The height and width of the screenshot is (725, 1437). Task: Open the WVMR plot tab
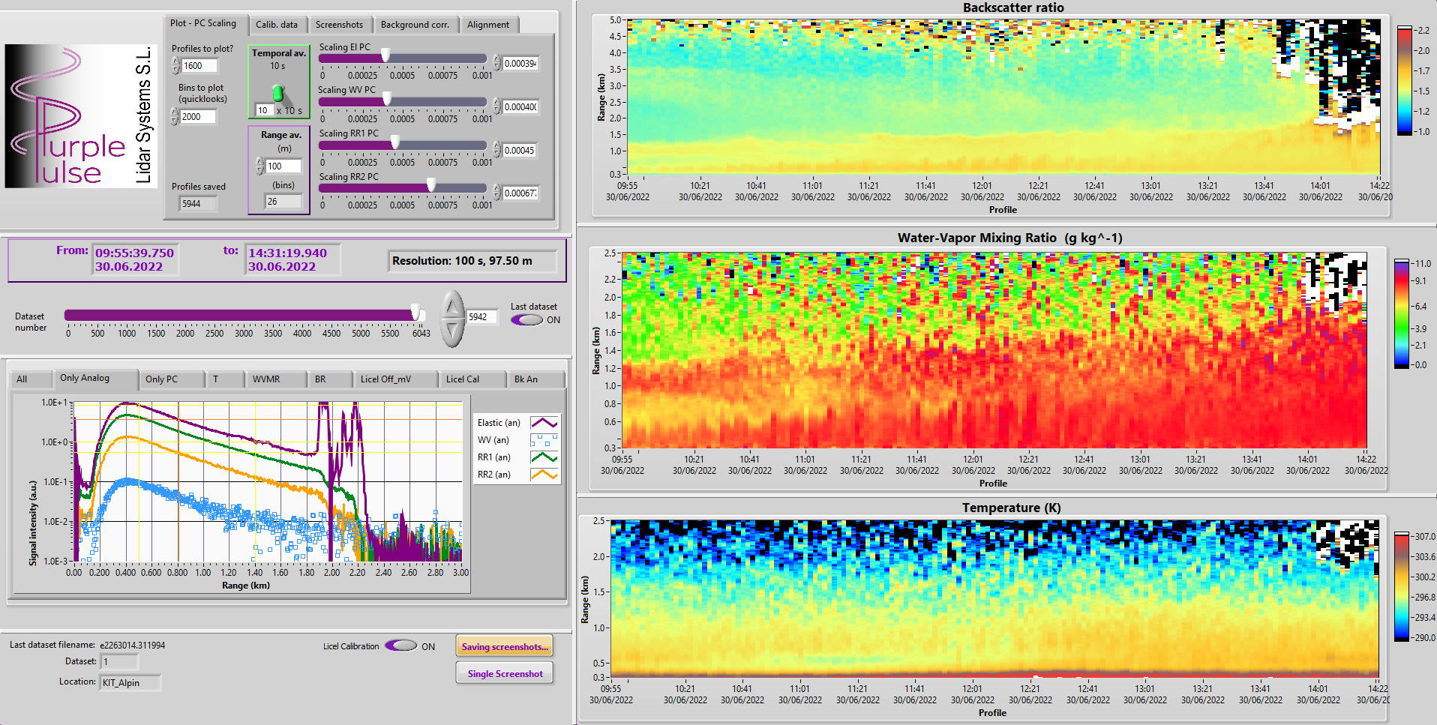(275, 379)
